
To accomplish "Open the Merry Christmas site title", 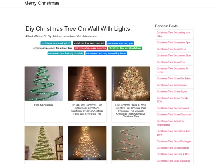I will coord(42,3).
